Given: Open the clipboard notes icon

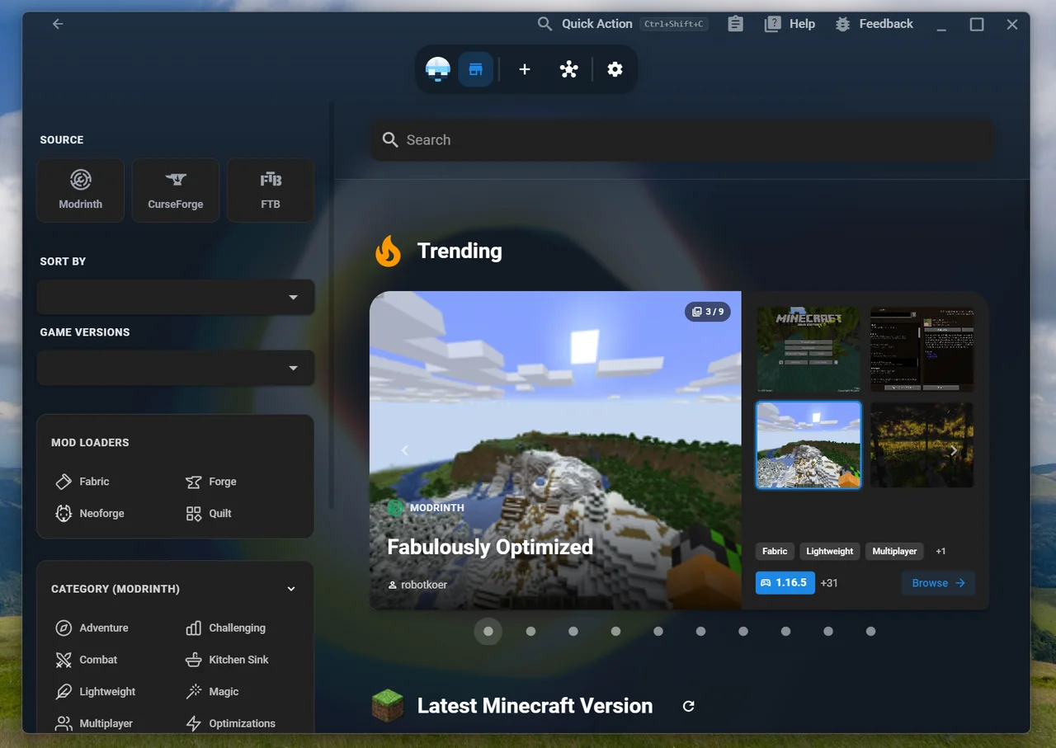Looking at the screenshot, I should 735,24.
